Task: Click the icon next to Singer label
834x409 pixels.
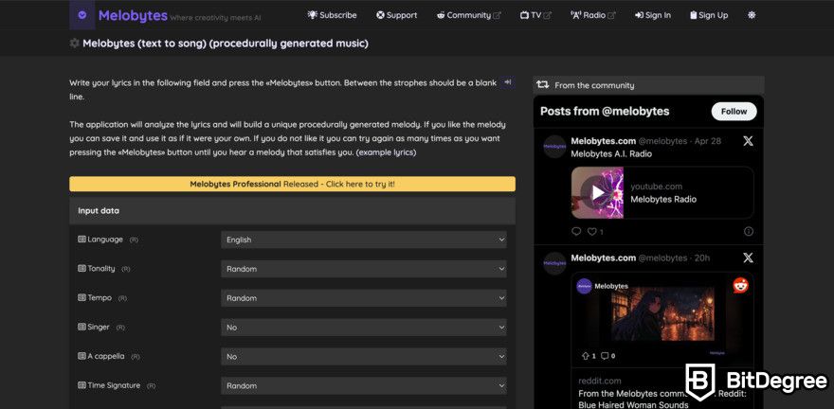Action: [82, 328]
